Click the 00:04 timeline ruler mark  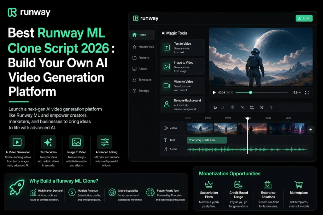[x=228, y=118]
